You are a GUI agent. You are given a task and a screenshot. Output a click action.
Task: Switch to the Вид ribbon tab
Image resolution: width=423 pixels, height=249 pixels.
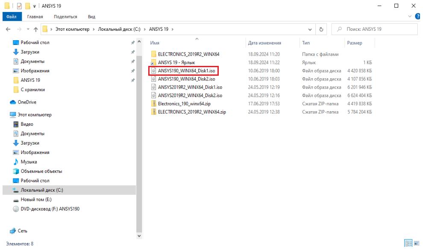[91, 17]
